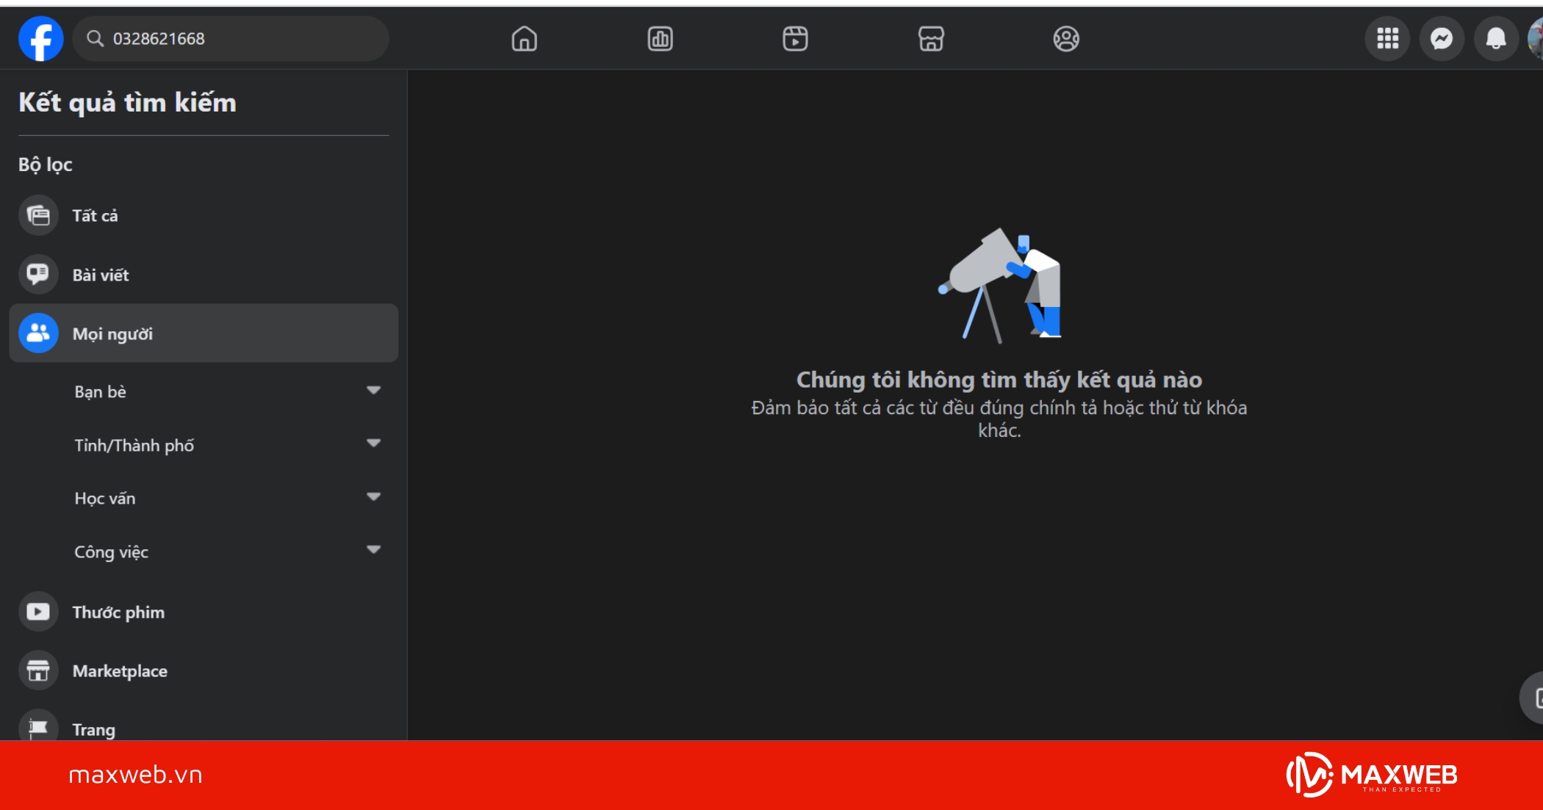Select the Marketplace filter in sidebar

click(x=120, y=671)
